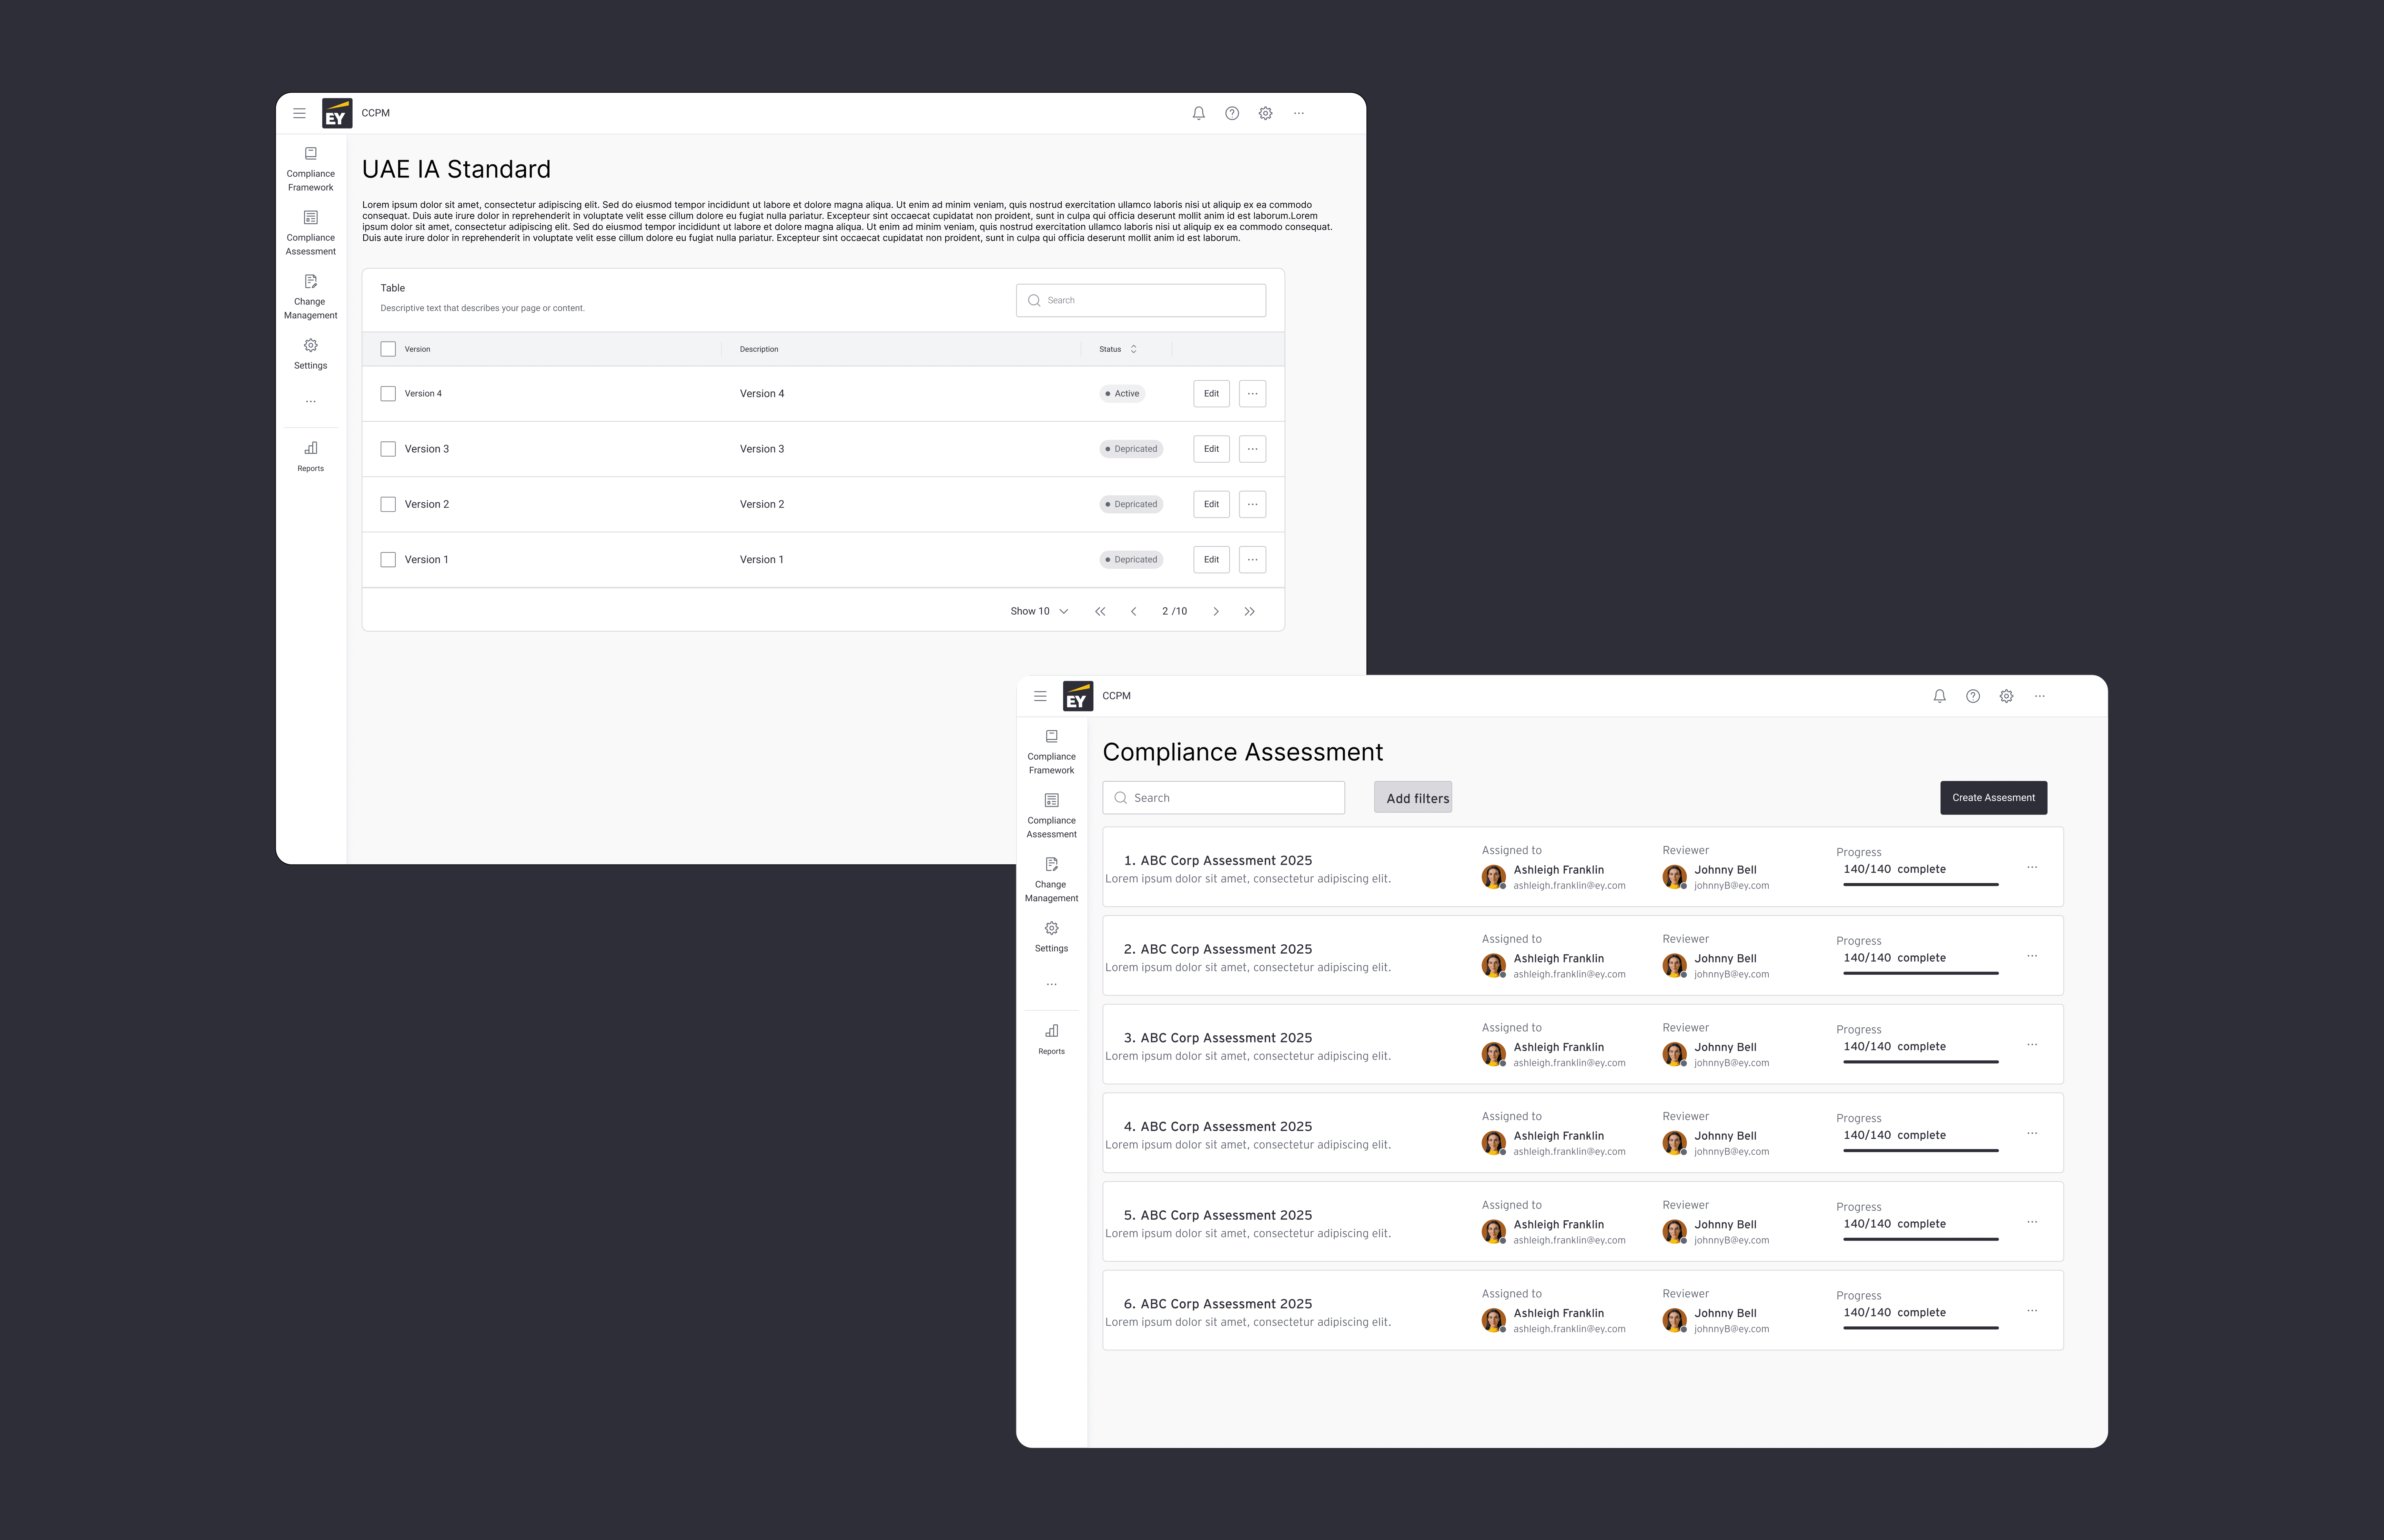The width and height of the screenshot is (2384, 1540).
Task: Toggle the select-all checkbox in table header
Action: tap(388, 349)
